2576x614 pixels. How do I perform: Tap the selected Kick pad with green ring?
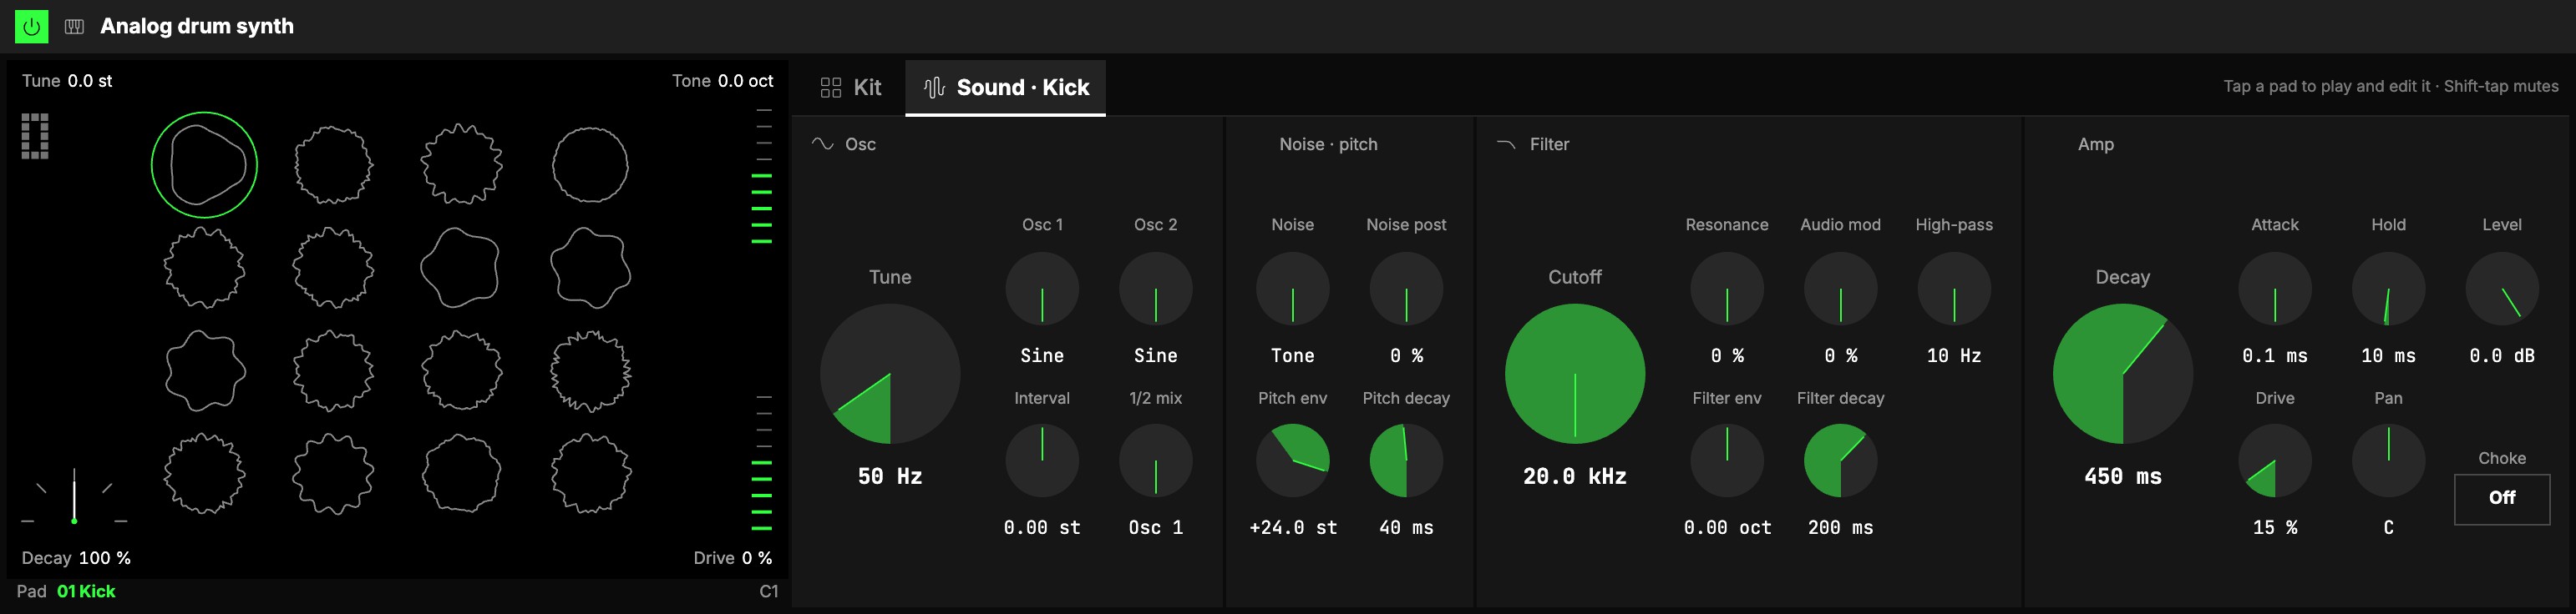pos(204,164)
